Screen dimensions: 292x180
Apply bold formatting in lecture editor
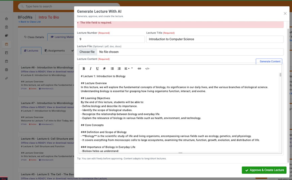point(84,69)
